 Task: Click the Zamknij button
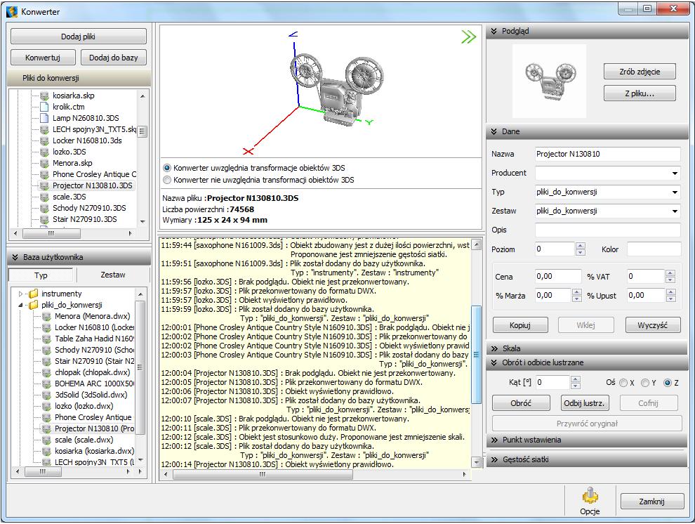pyautogui.click(x=651, y=502)
